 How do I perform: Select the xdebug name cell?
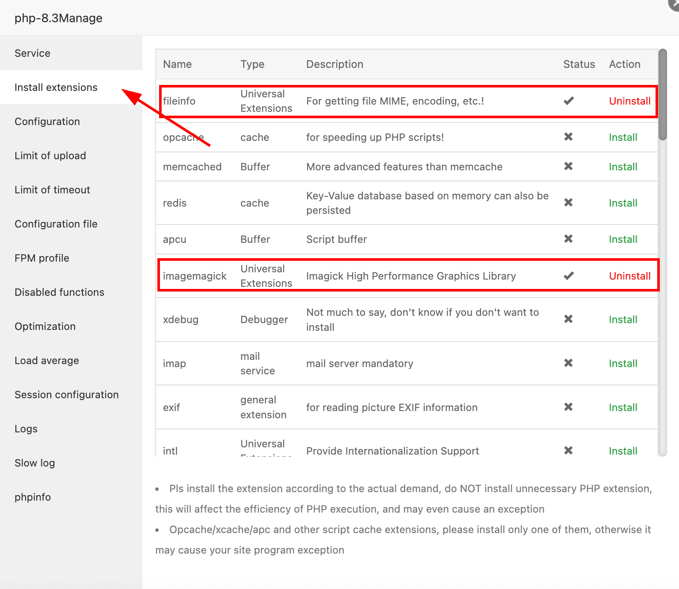click(x=180, y=320)
